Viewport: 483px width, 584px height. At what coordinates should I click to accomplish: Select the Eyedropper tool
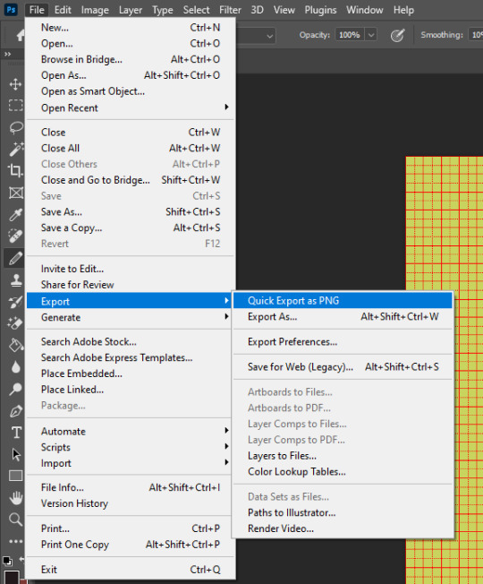click(15, 215)
